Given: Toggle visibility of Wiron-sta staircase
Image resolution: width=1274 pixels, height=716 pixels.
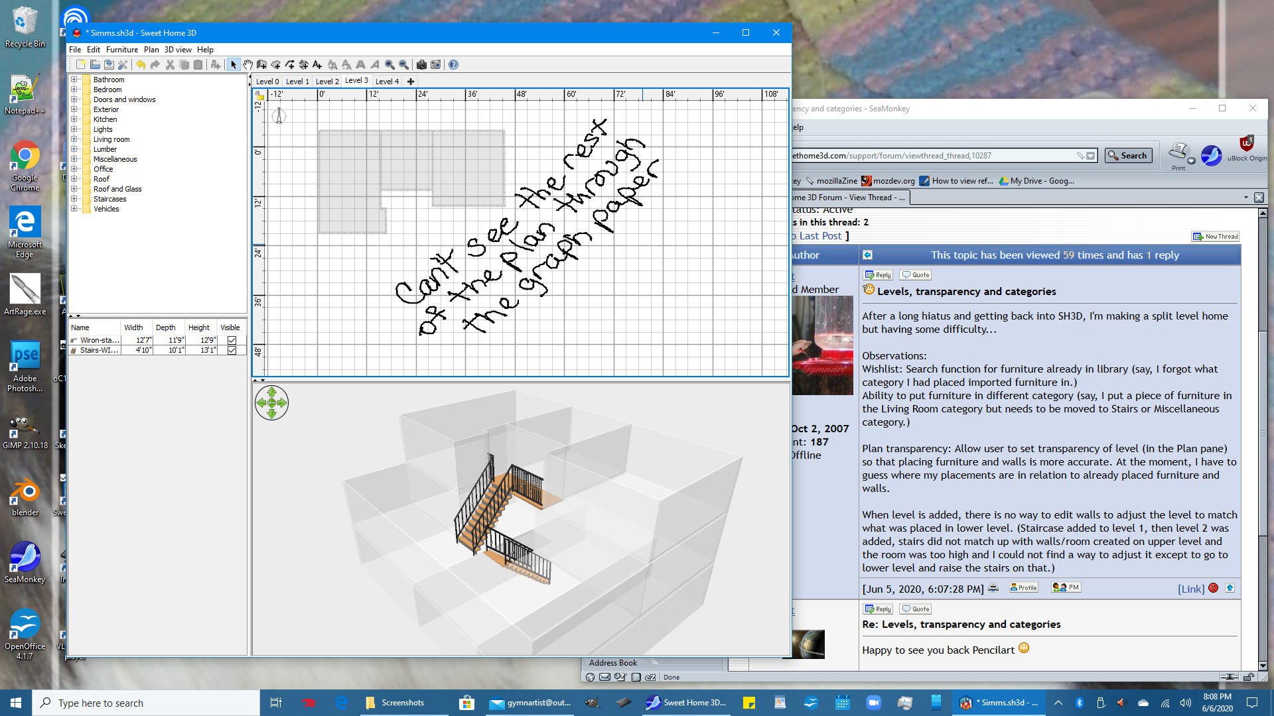Looking at the screenshot, I should (x=232, y=340).
